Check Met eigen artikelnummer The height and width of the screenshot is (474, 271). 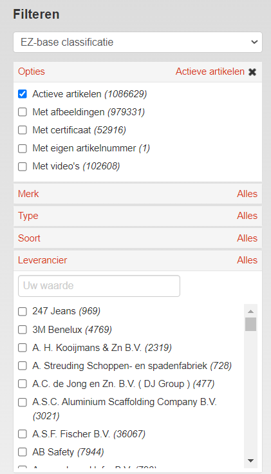pyautogui.click(x=23, y=148)
